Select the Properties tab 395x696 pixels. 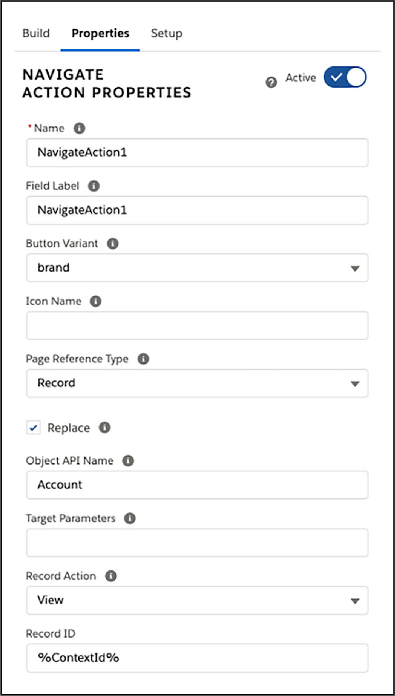100,33
